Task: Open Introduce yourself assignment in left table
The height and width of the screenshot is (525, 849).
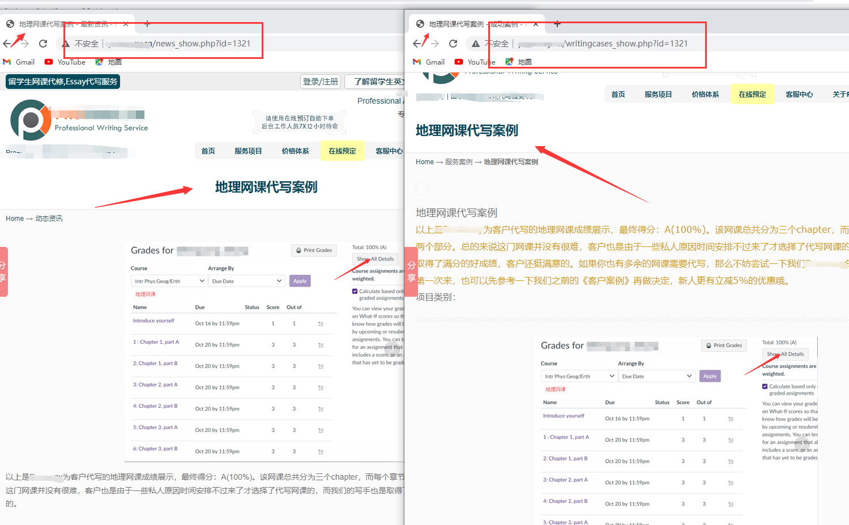Action: click(x=153, y=321)
